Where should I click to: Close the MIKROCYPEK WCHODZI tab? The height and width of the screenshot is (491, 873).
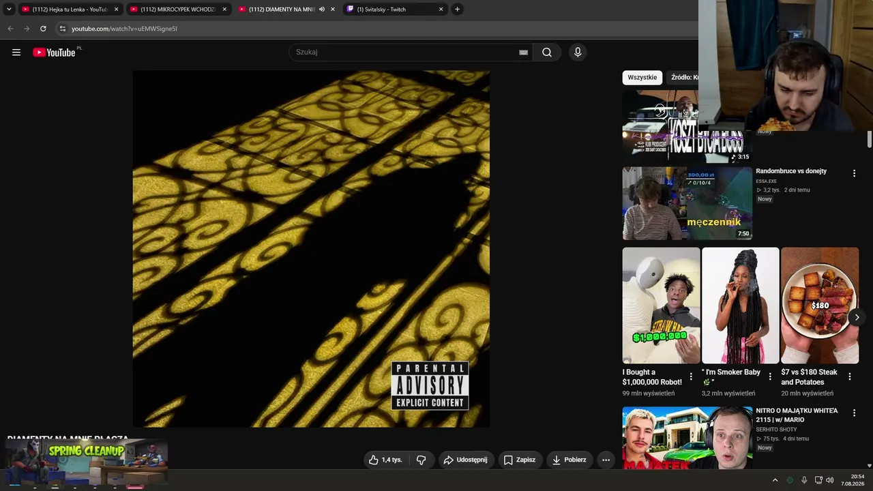(224, 10)
